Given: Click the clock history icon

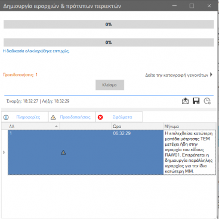Looking at the screenshot, I should click(x=207, y=101).
